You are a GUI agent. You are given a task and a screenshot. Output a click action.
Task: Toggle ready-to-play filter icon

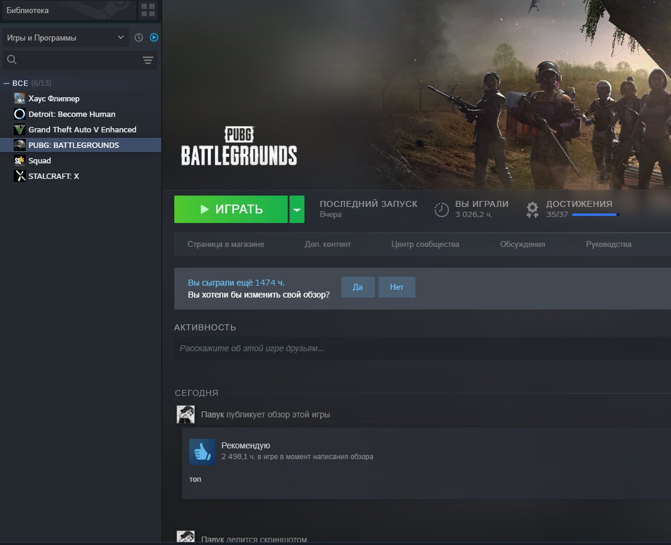coord(154,38)
